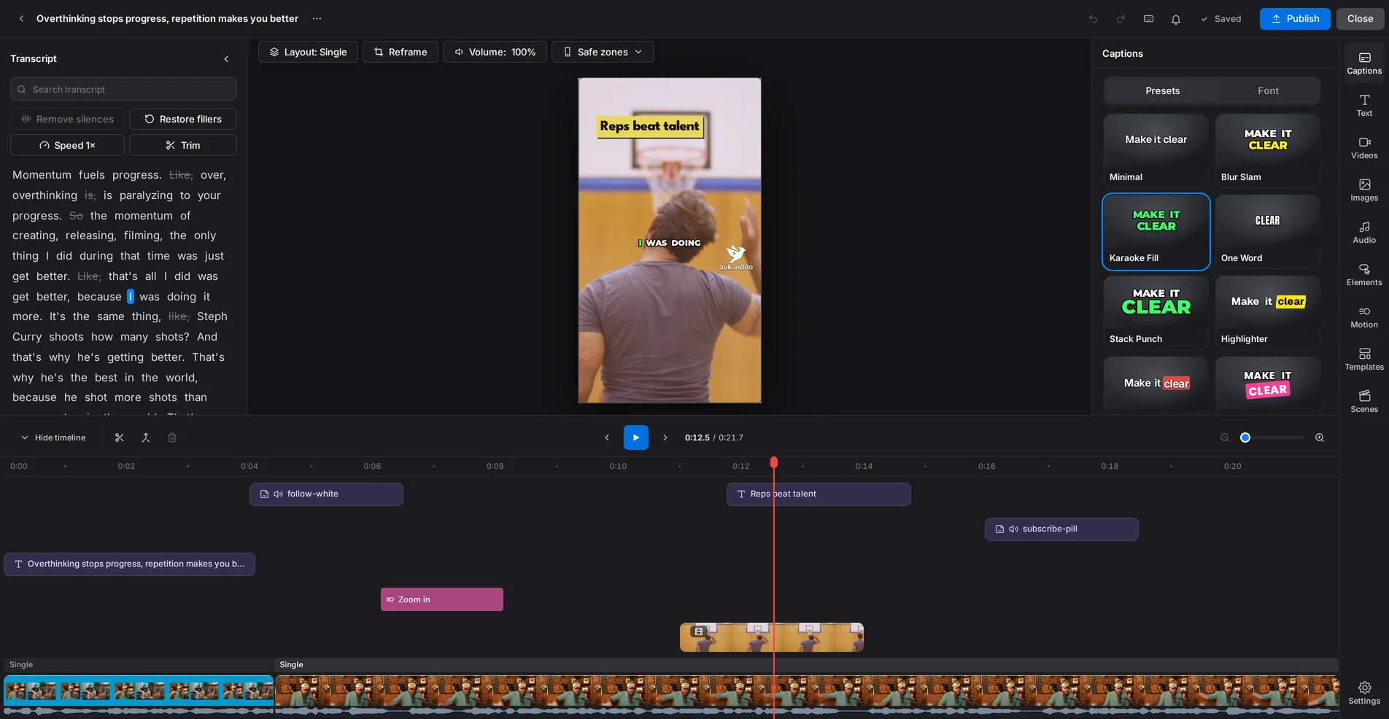Open the Motion sidebar panel
Image resolution: width=1389 pixels, height=719 pixels.
(x=1363, y=317)
